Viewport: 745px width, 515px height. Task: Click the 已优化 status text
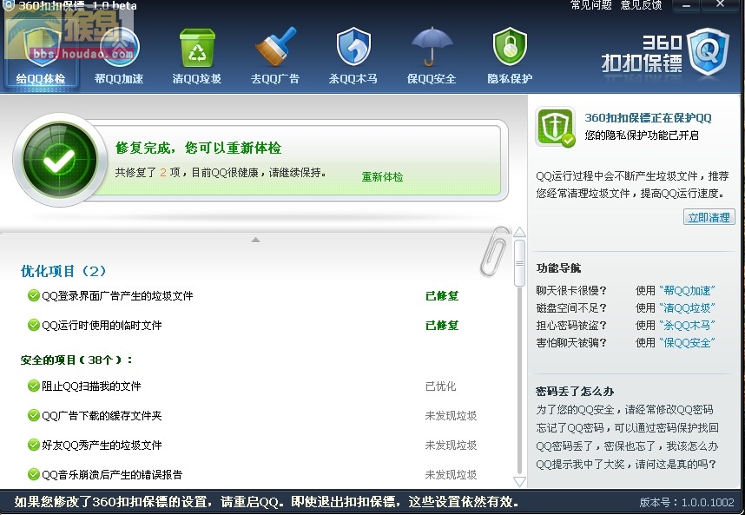tap(441, 386)
